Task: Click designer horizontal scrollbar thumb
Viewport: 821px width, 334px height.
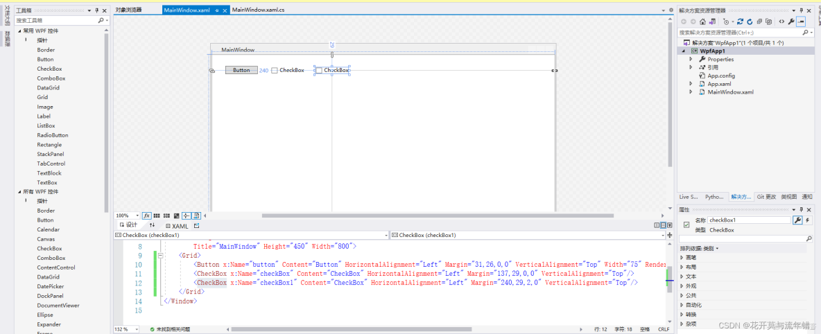Action: point(438,216)
